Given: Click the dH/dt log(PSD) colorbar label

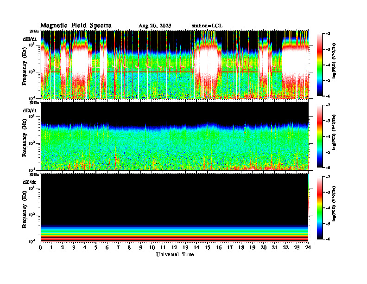Looking at the screenshot, I should click(x=335, y=61).
